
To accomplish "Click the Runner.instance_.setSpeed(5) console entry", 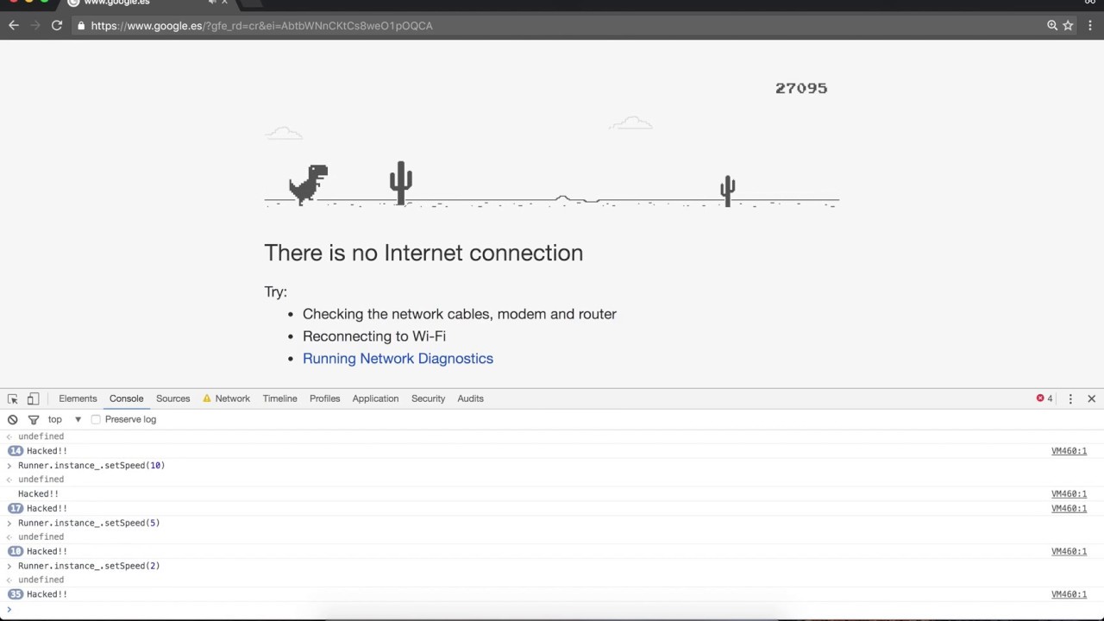I will (x=89, y=524).
